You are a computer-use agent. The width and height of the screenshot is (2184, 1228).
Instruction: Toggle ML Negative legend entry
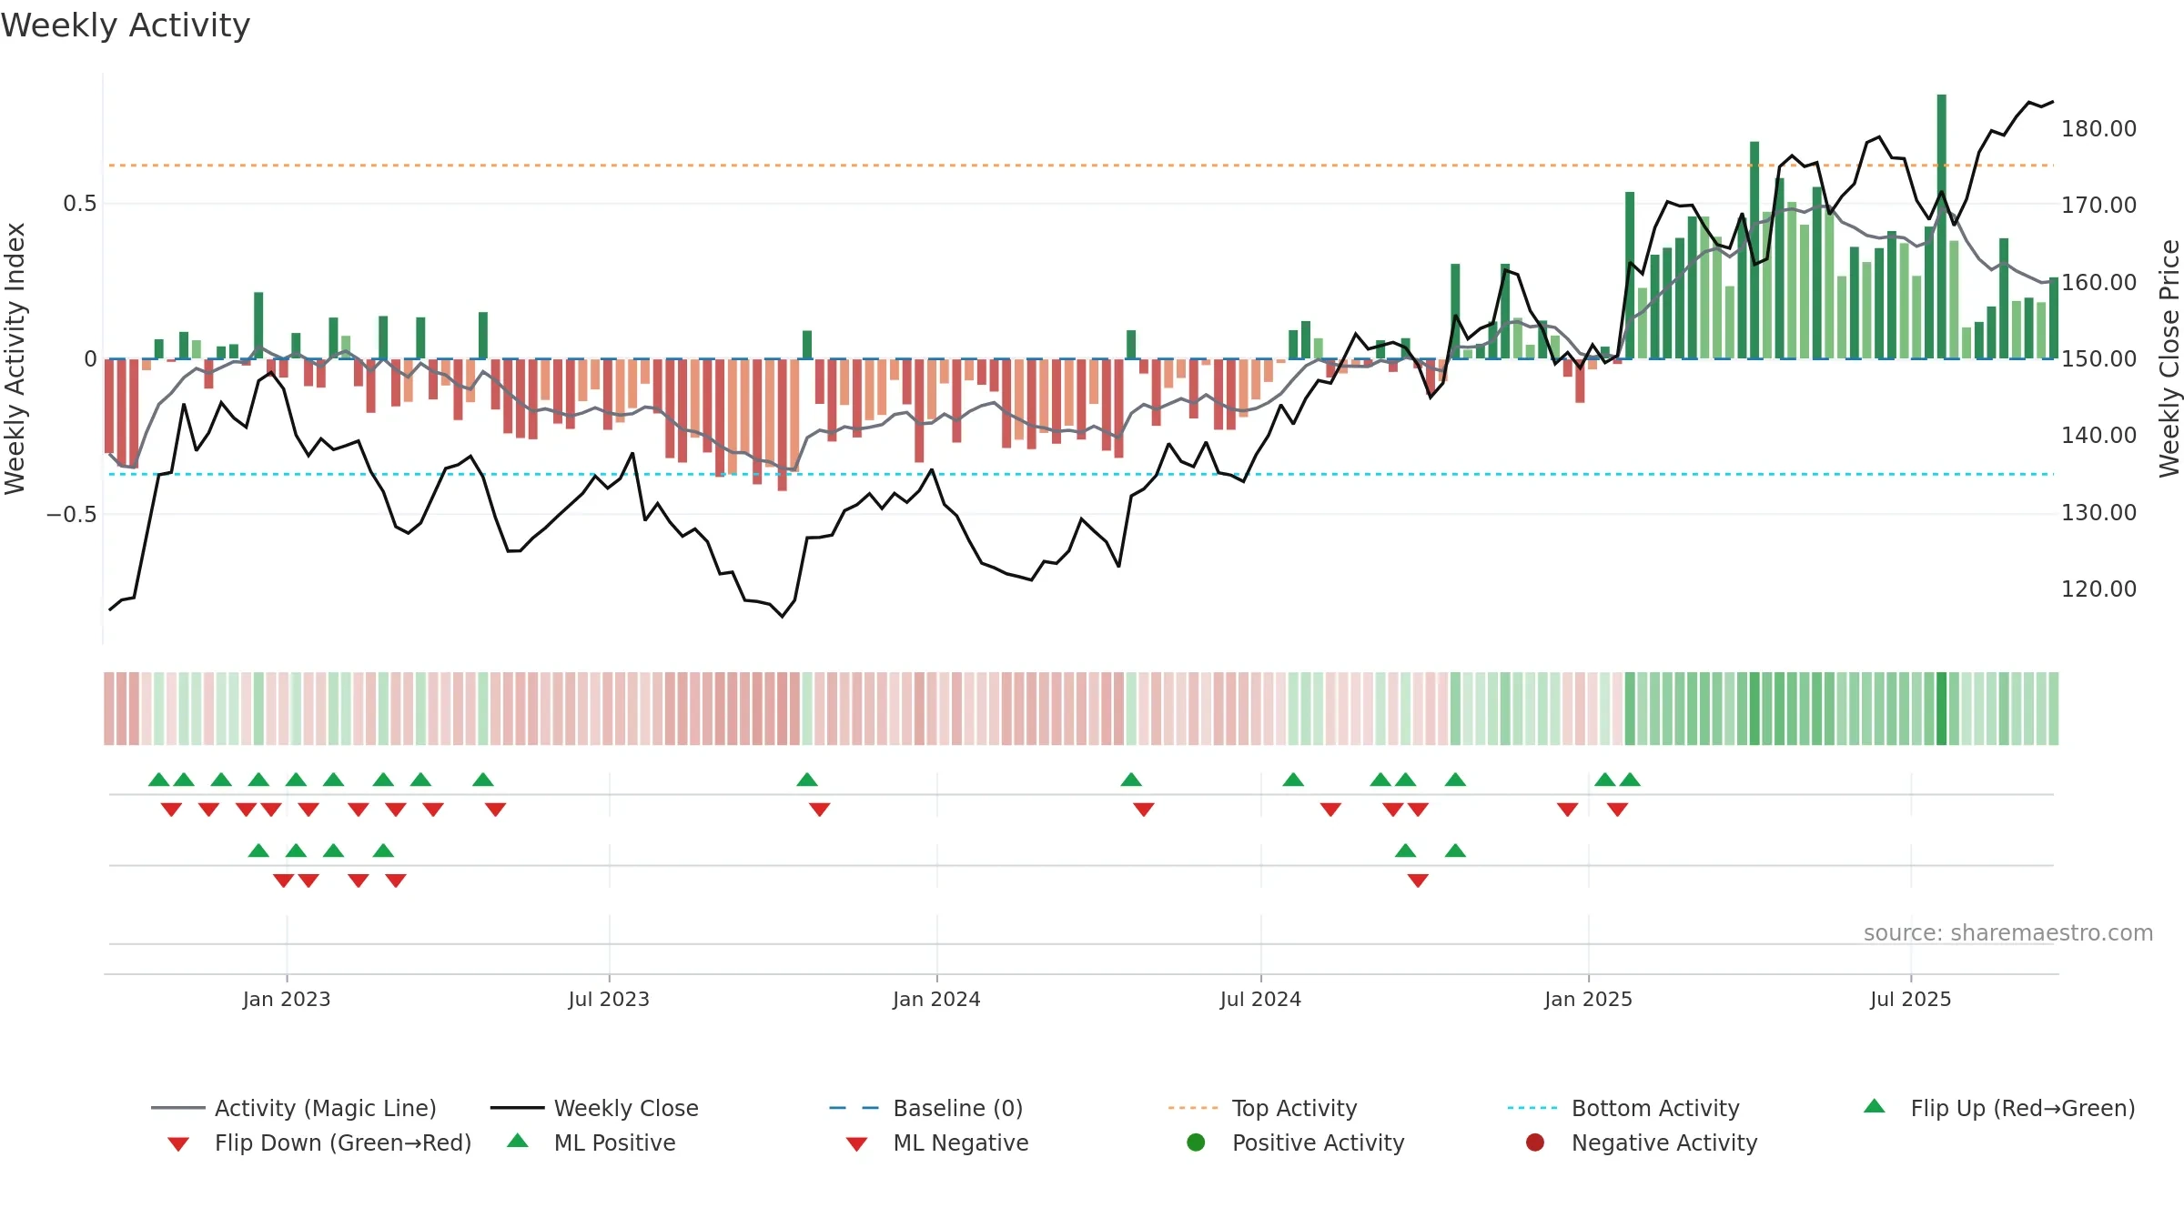point(937,1142)
